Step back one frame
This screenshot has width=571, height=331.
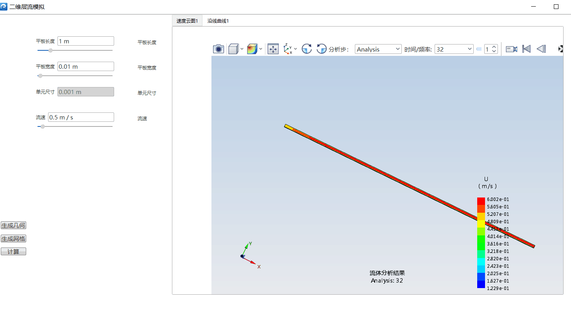coord(541,49)
